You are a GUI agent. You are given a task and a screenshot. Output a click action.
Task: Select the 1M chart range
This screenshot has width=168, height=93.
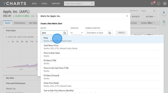click(x=17, y=42)
